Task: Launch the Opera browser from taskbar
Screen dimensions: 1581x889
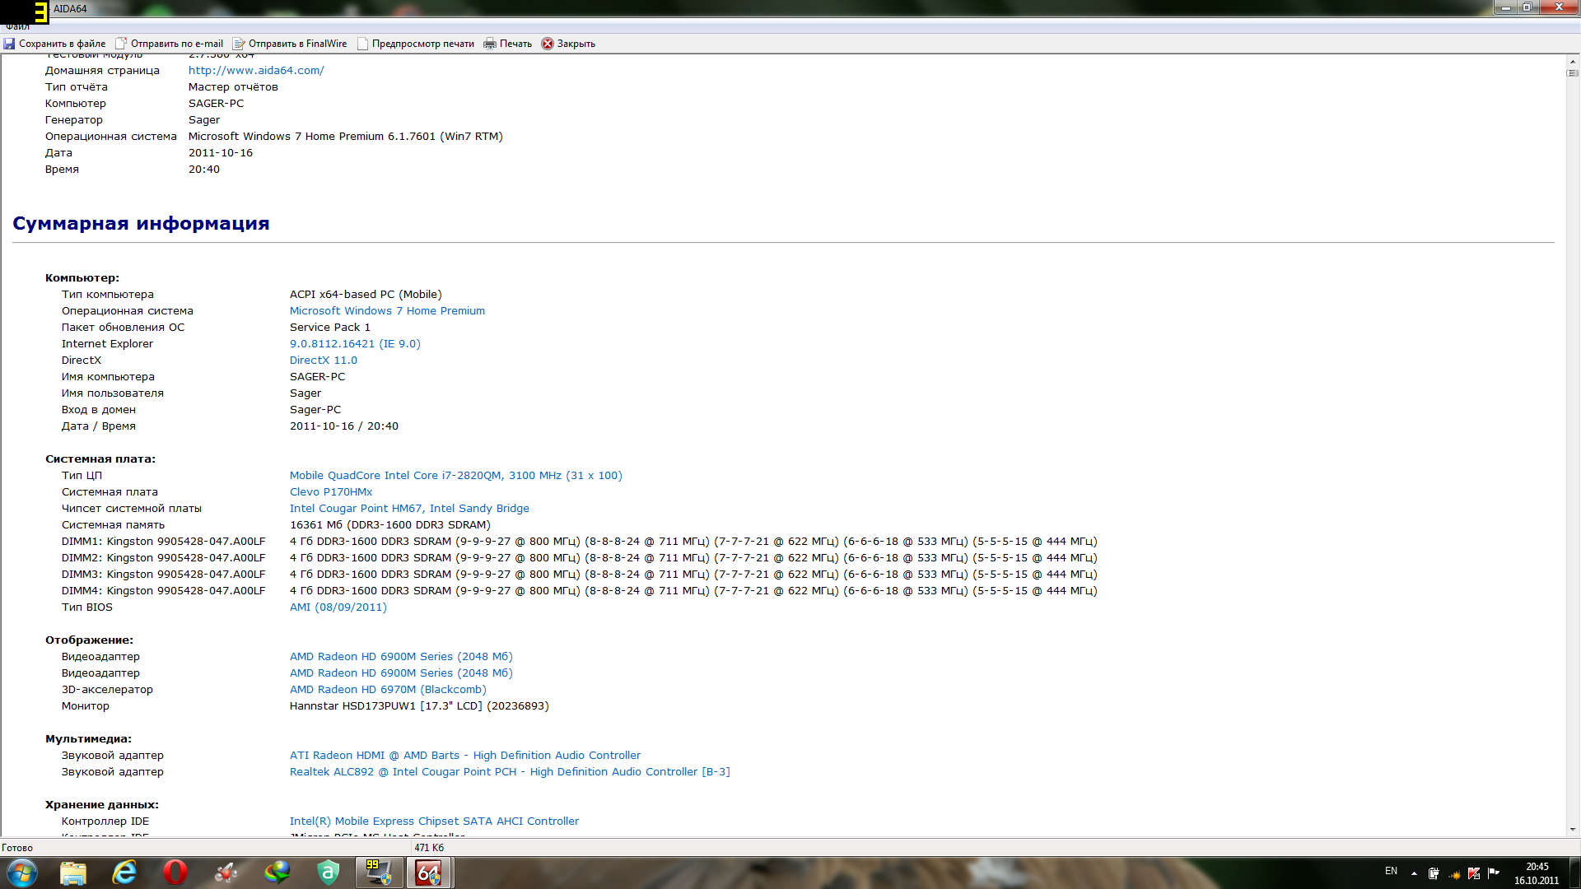Action: point(175,873)
